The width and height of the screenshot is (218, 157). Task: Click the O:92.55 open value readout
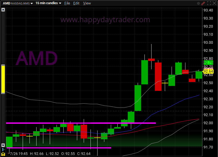(68, 154)
